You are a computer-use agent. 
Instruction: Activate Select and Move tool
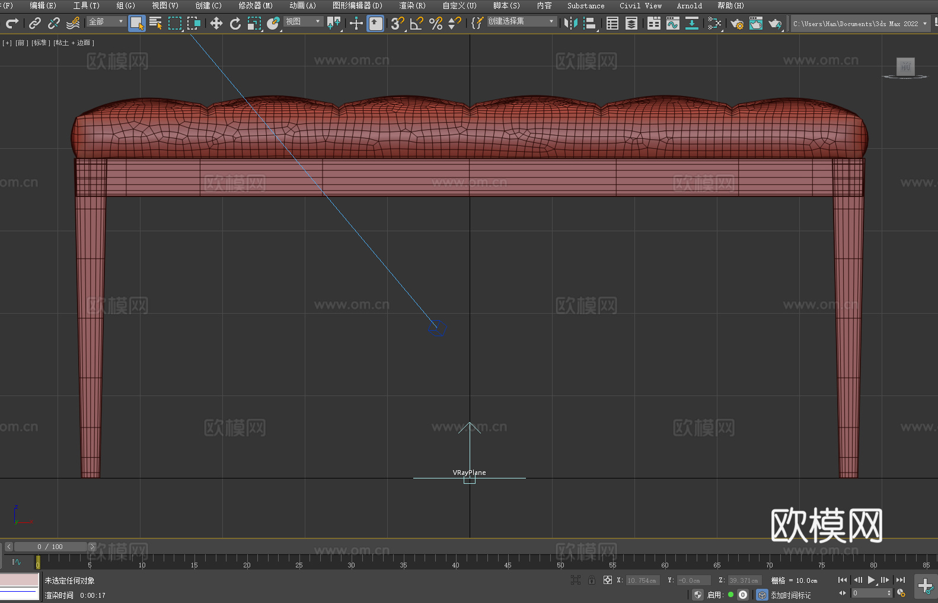(x=216, y=23)
